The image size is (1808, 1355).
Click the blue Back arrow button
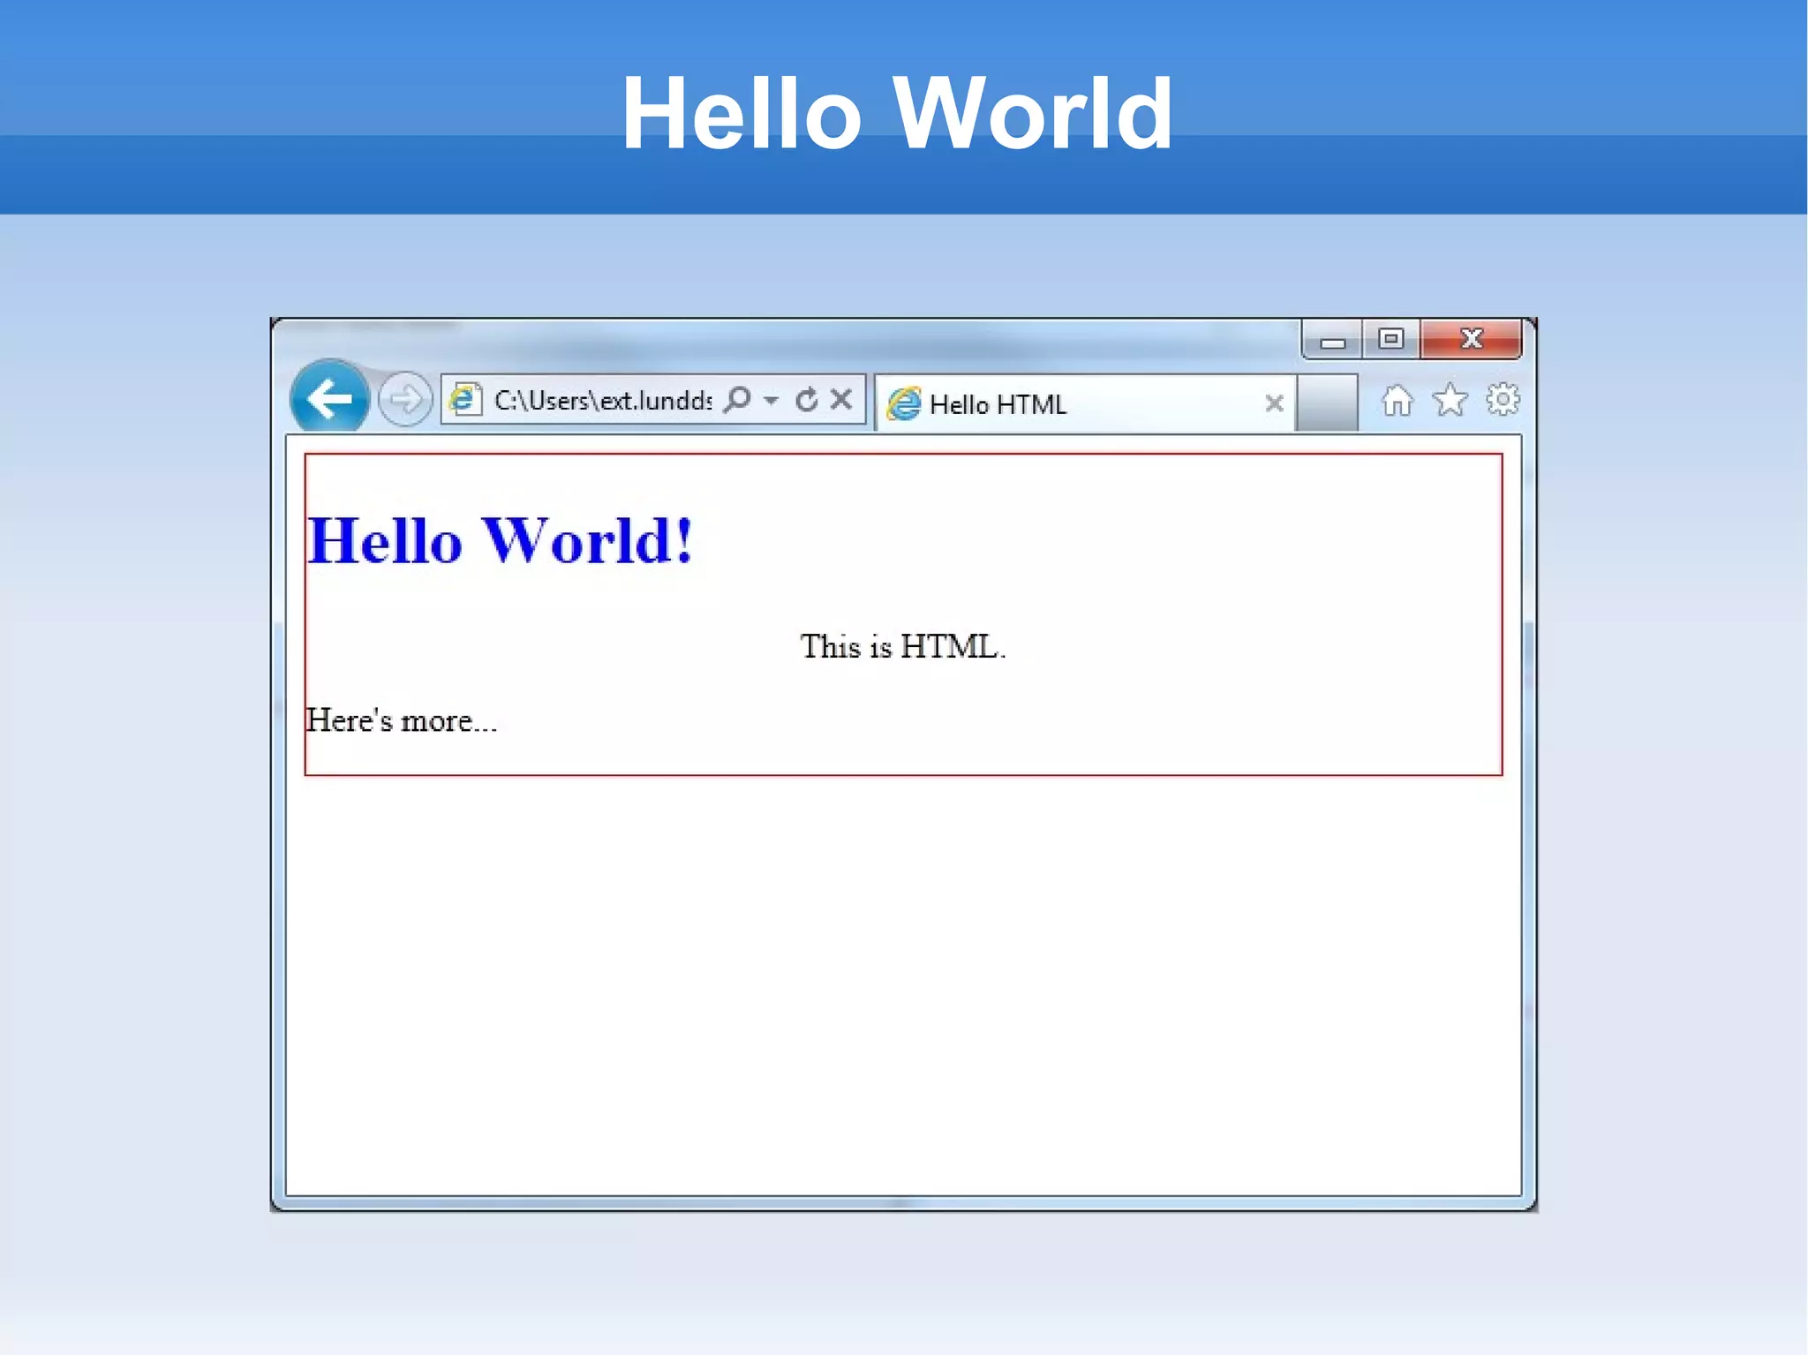pos(329,398)
